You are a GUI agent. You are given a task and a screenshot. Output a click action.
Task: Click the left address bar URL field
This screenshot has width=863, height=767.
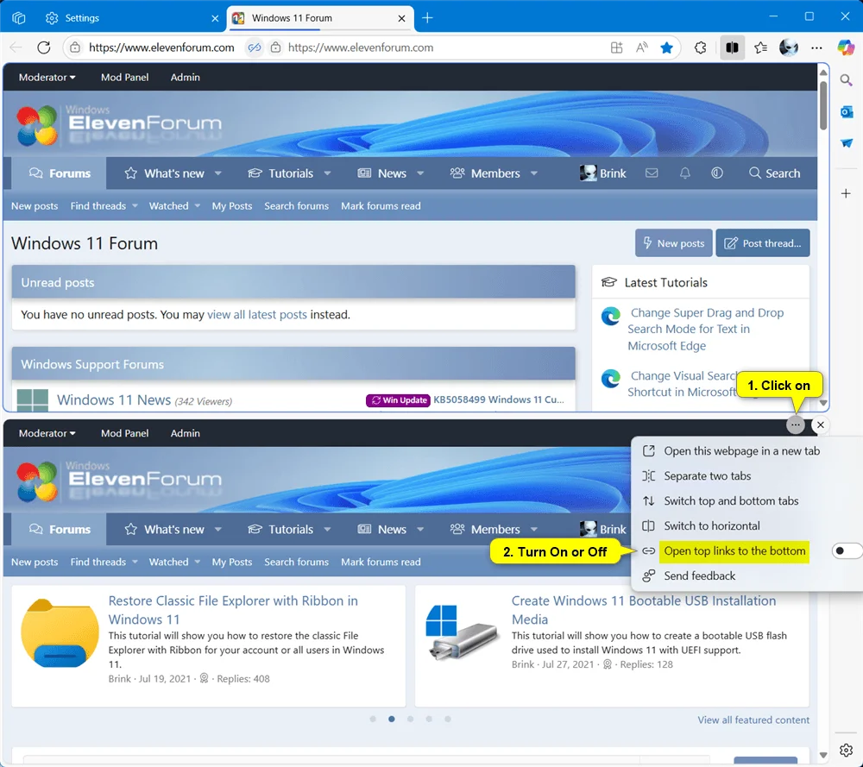[161, 47]
